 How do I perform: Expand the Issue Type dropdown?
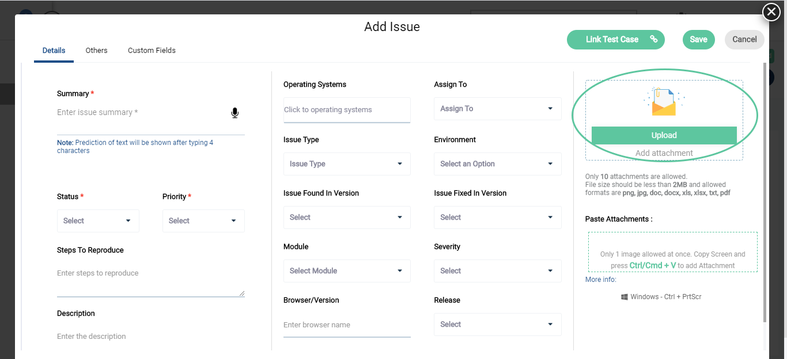(x=347, y=164)
